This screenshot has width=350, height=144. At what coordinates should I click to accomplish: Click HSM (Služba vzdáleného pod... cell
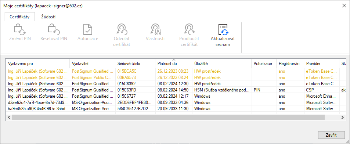tap(222, 90)
